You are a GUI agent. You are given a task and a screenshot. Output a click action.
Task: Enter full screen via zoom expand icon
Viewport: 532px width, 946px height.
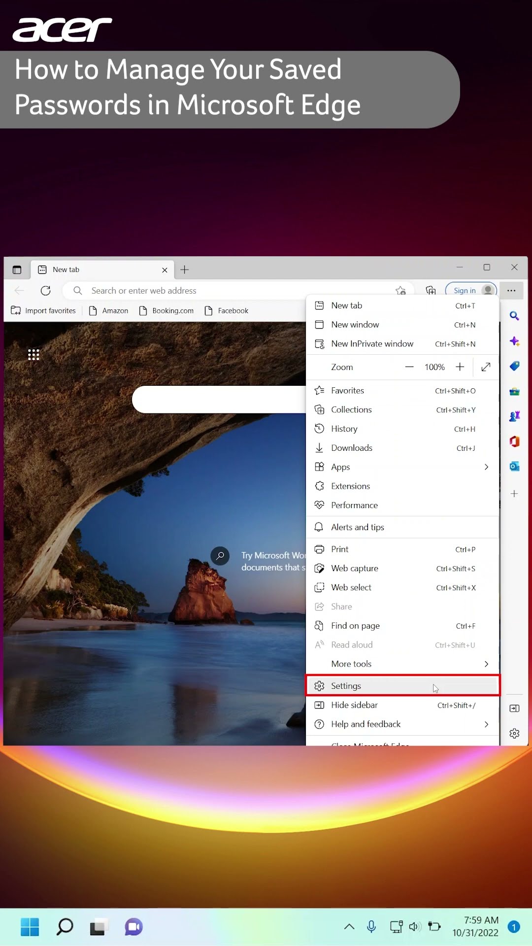pos(486,367)
